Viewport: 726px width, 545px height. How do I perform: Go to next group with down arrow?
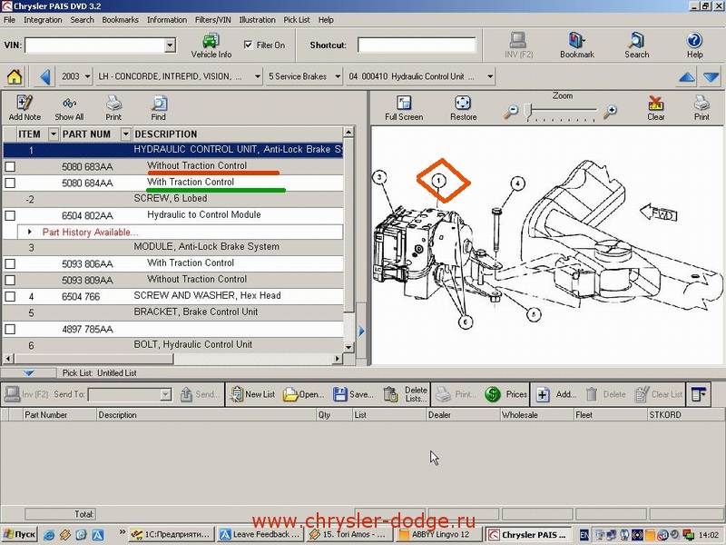pos(711,77)
